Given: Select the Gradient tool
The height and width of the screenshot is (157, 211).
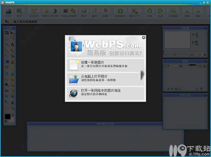Looking at the screenshot, I should point(7,62).
